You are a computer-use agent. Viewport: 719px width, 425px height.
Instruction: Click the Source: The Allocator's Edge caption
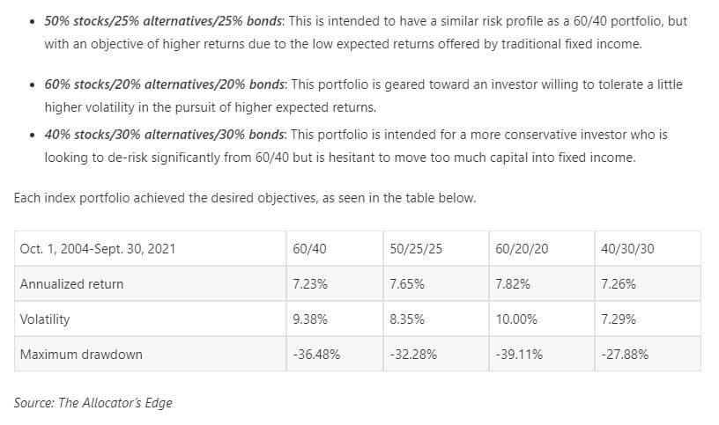(93, 403)
